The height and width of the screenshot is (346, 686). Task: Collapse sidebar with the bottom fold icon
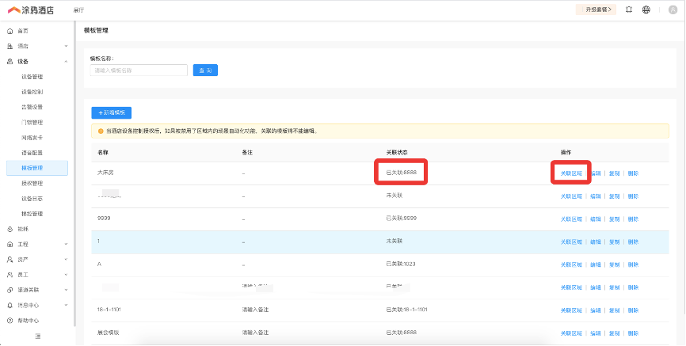(x=38, y=336)
